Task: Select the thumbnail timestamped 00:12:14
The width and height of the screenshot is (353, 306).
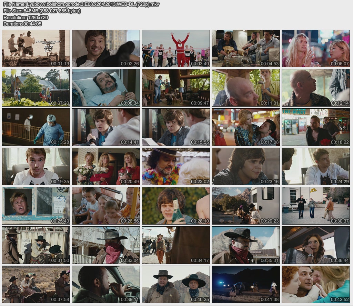Action: point(316,88)
